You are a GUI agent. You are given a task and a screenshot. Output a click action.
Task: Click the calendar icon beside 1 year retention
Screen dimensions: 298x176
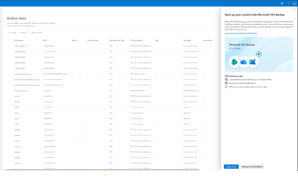(x=226, y=80)
